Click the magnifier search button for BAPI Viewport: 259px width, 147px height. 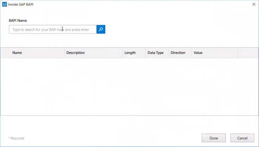pos(101,29)
